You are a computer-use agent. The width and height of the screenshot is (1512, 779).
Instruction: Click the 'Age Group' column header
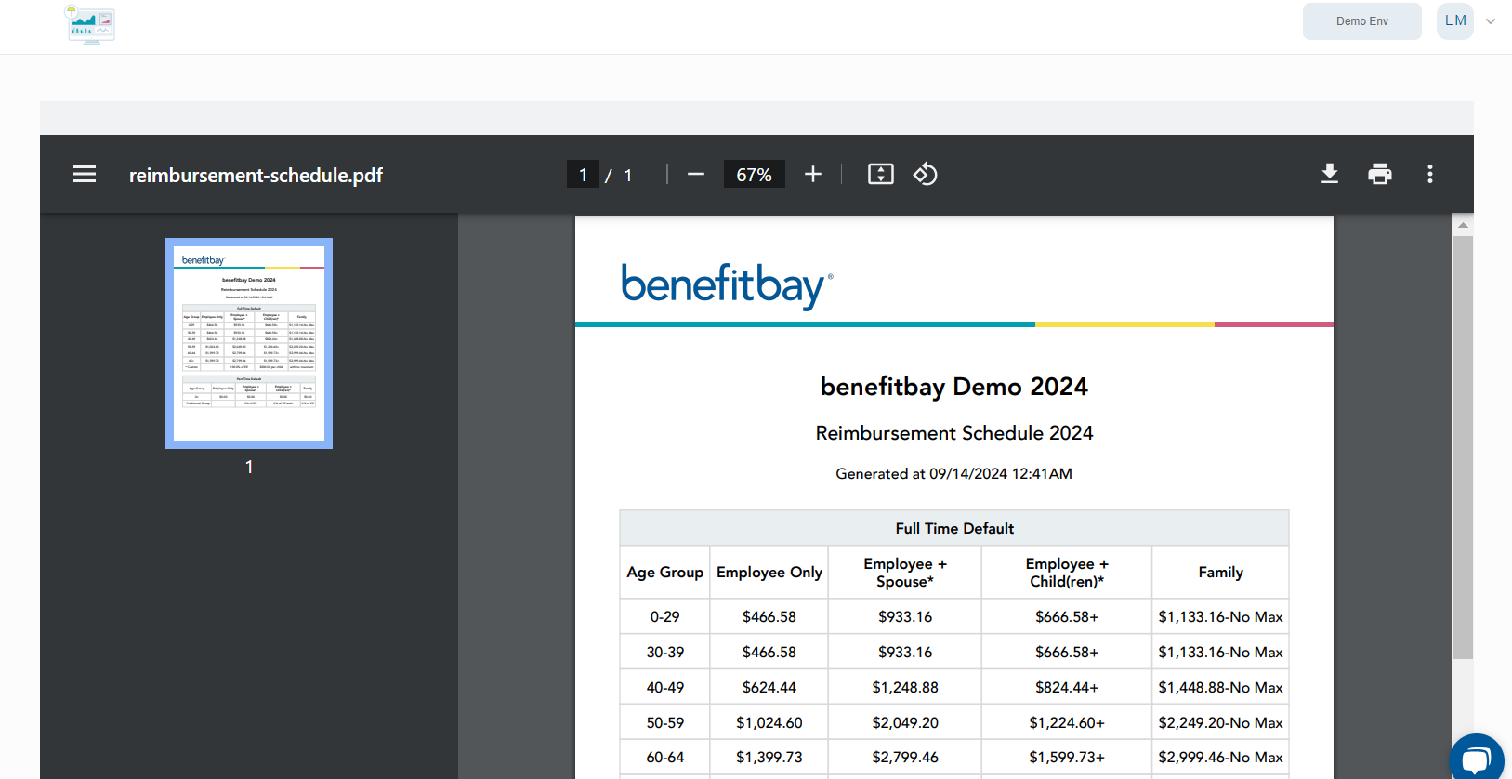click(664, 573)
